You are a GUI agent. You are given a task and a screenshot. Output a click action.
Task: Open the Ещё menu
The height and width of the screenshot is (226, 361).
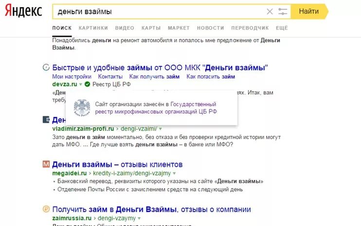click(282, 28)
